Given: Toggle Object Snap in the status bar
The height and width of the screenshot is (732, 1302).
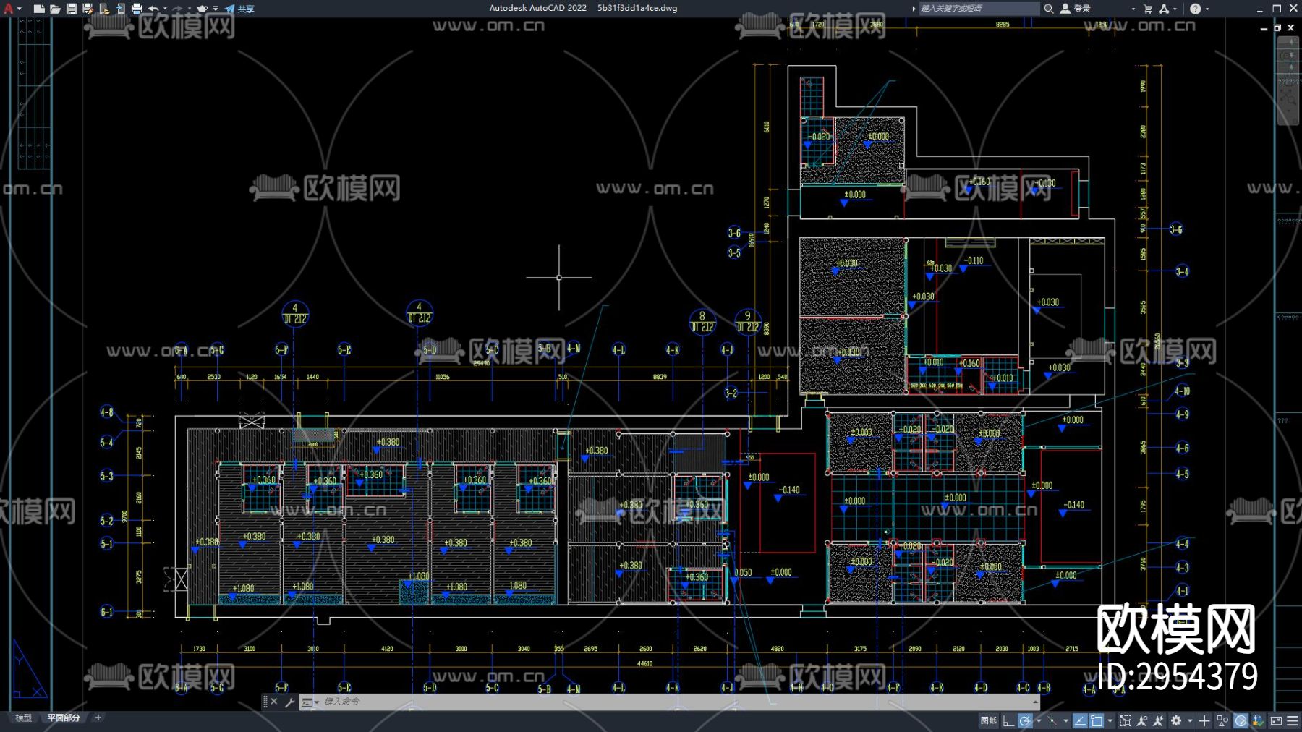Looking at the screenshot, I should [1097, 720].
